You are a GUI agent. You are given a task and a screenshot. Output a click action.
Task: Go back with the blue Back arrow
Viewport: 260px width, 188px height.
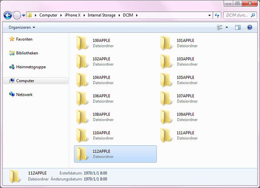(8, 16)
